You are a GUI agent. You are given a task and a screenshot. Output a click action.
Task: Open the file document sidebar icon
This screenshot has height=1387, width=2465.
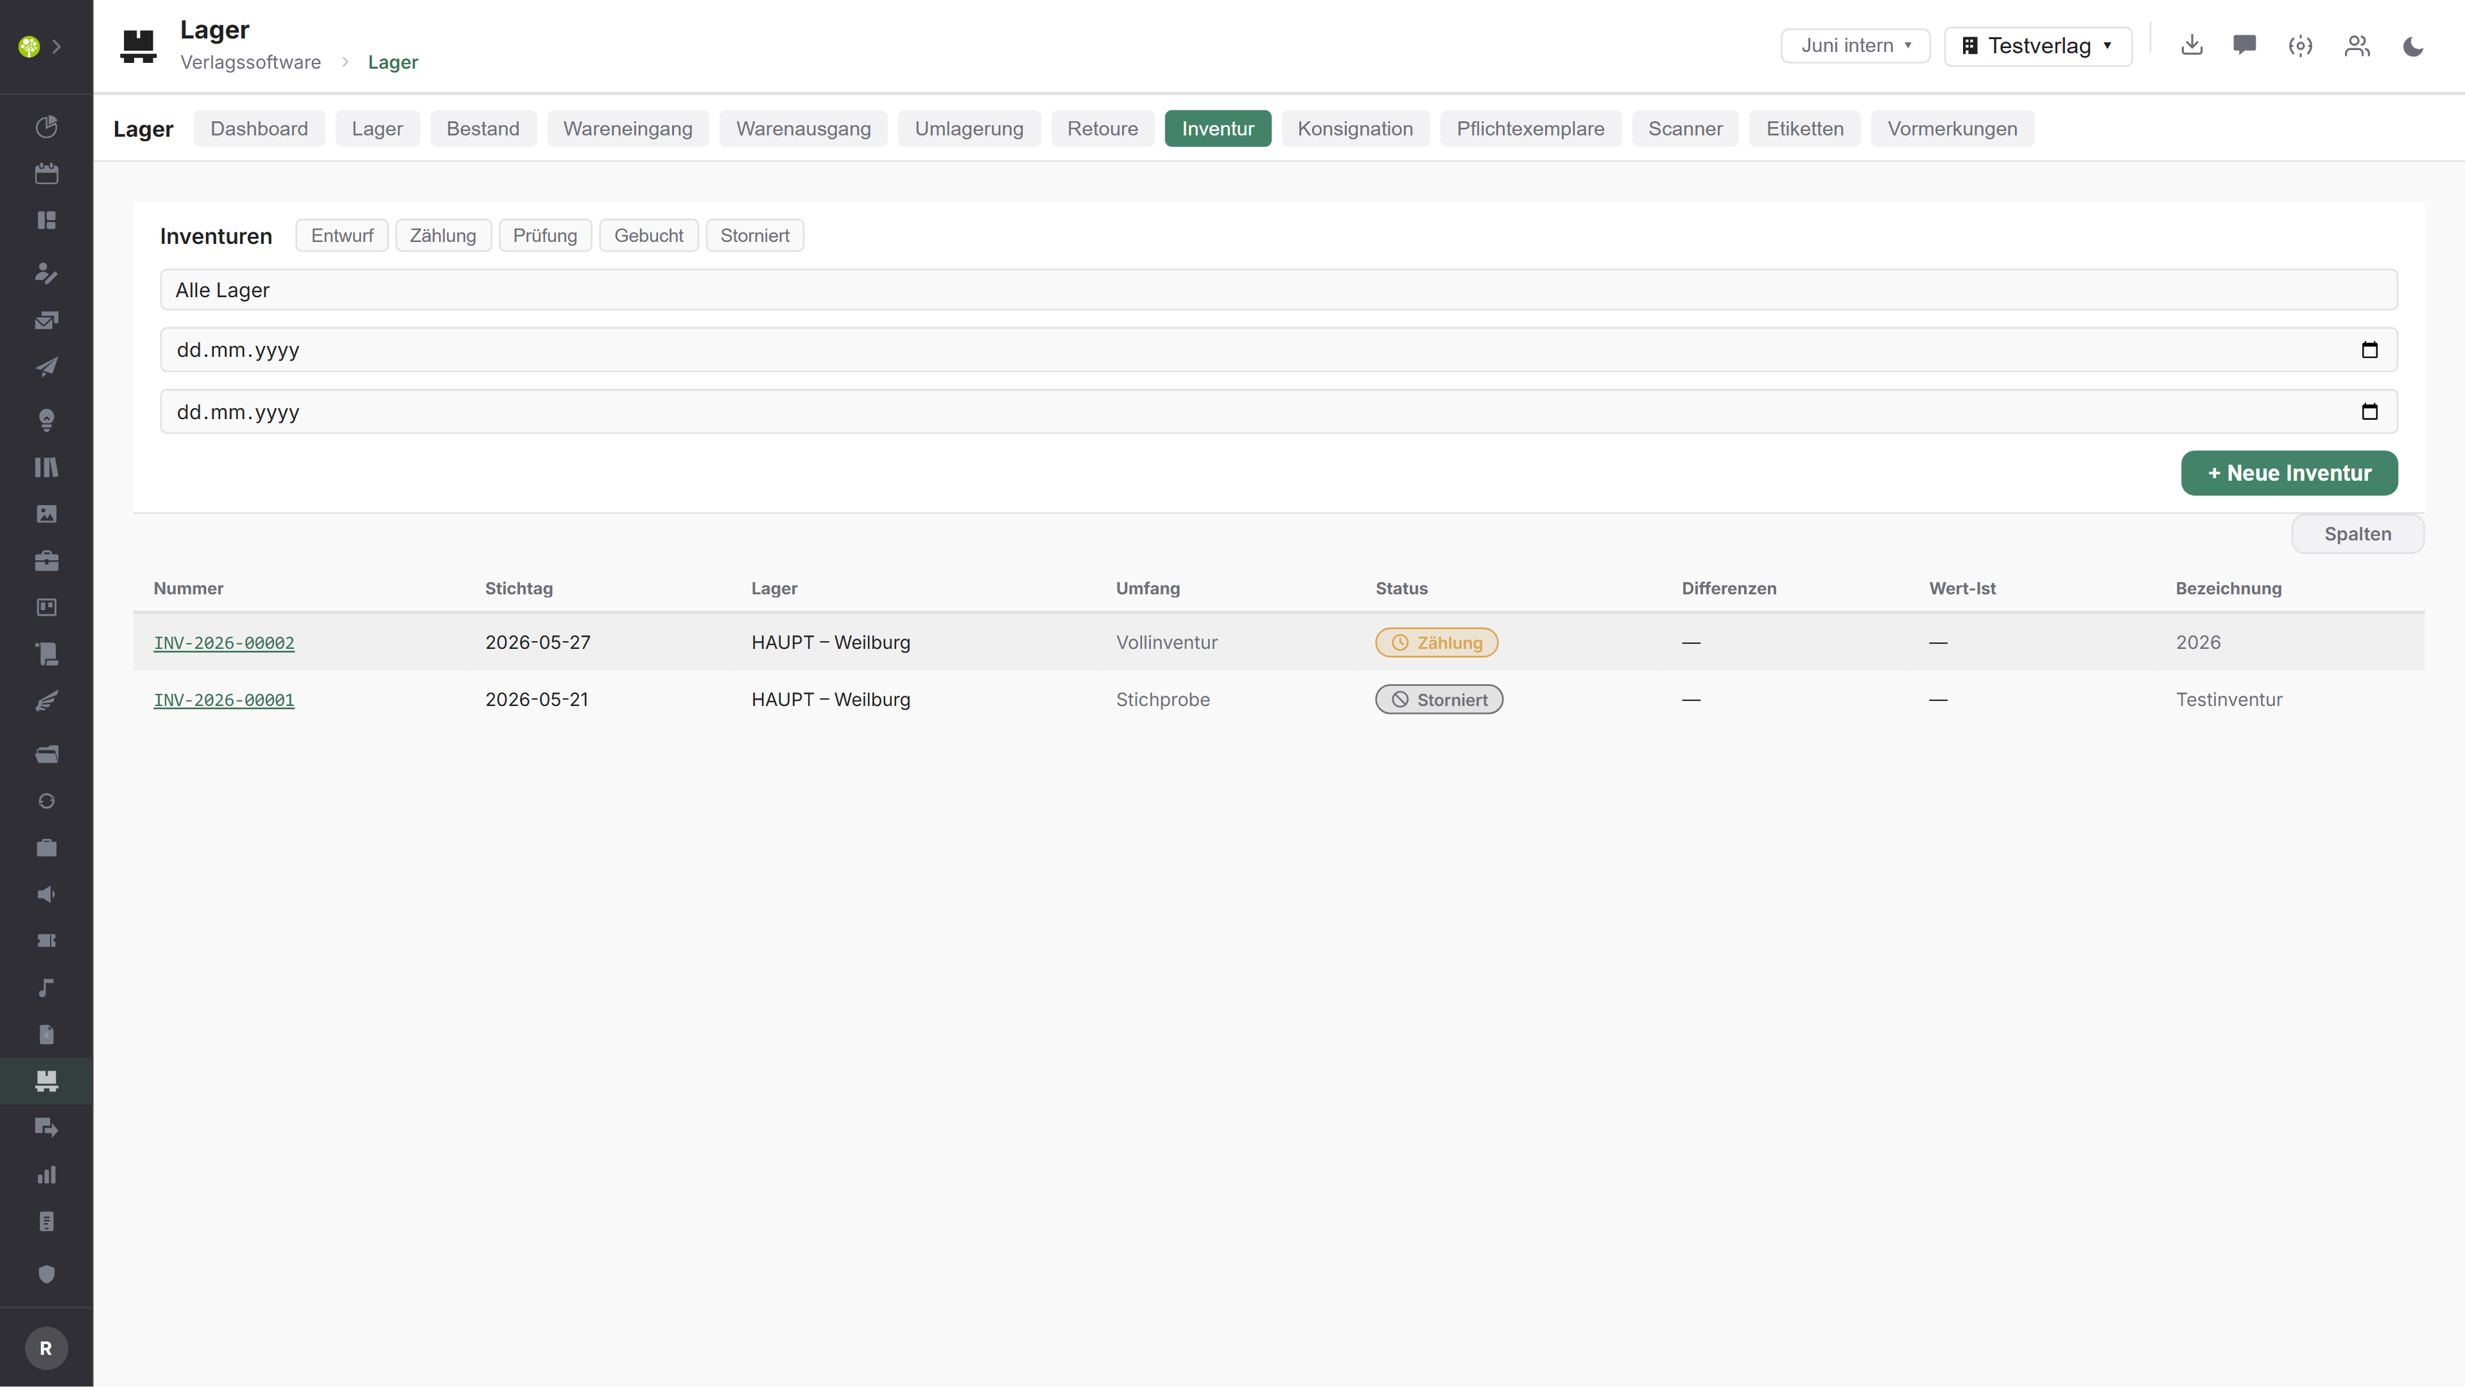(46, 1035)
